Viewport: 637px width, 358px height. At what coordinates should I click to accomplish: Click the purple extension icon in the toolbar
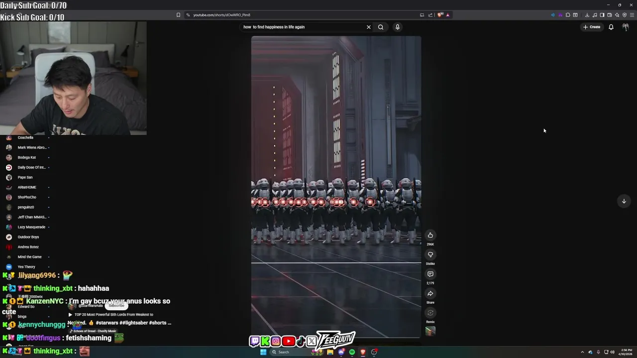560,15
